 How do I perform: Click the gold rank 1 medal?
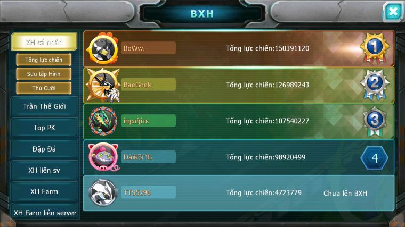tap(375, 48)
